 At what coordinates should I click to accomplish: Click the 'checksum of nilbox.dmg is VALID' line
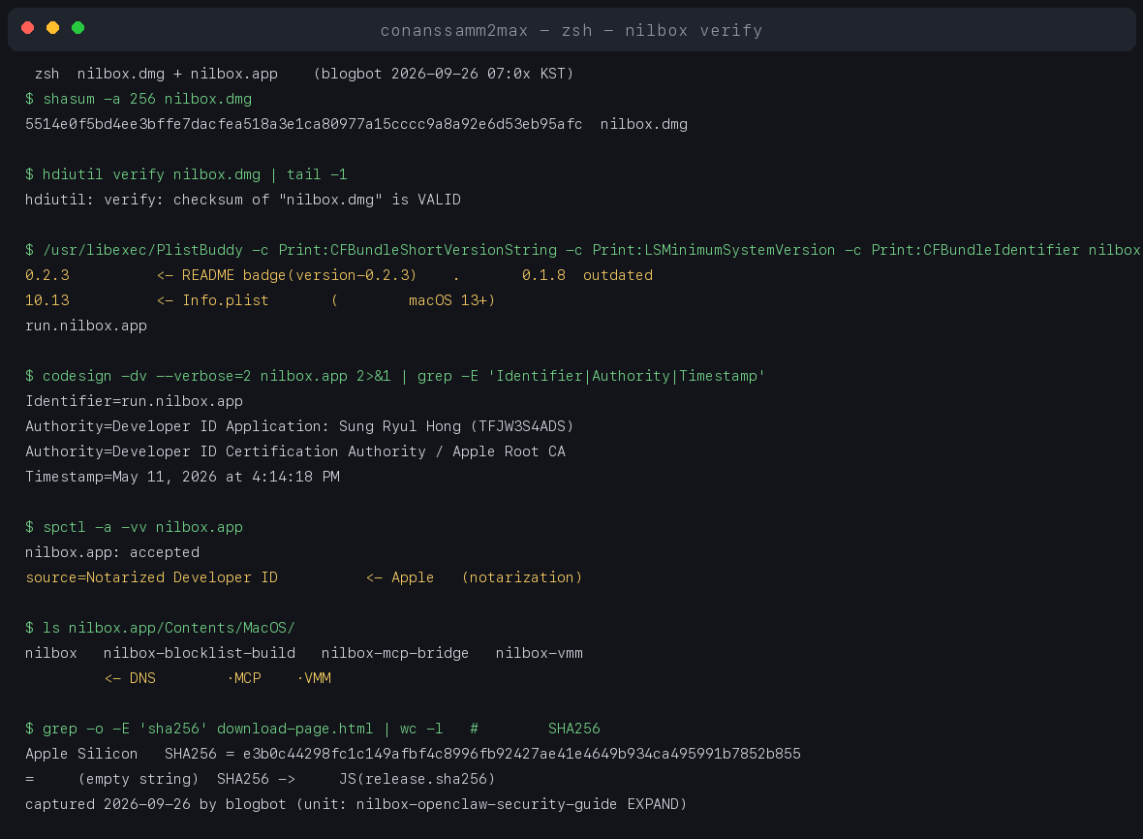243,199
